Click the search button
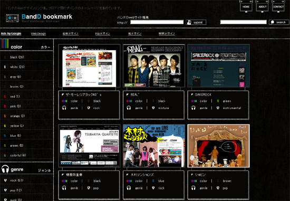The height and width of the screenshot is (201, 290). click(x=279, y=22)
